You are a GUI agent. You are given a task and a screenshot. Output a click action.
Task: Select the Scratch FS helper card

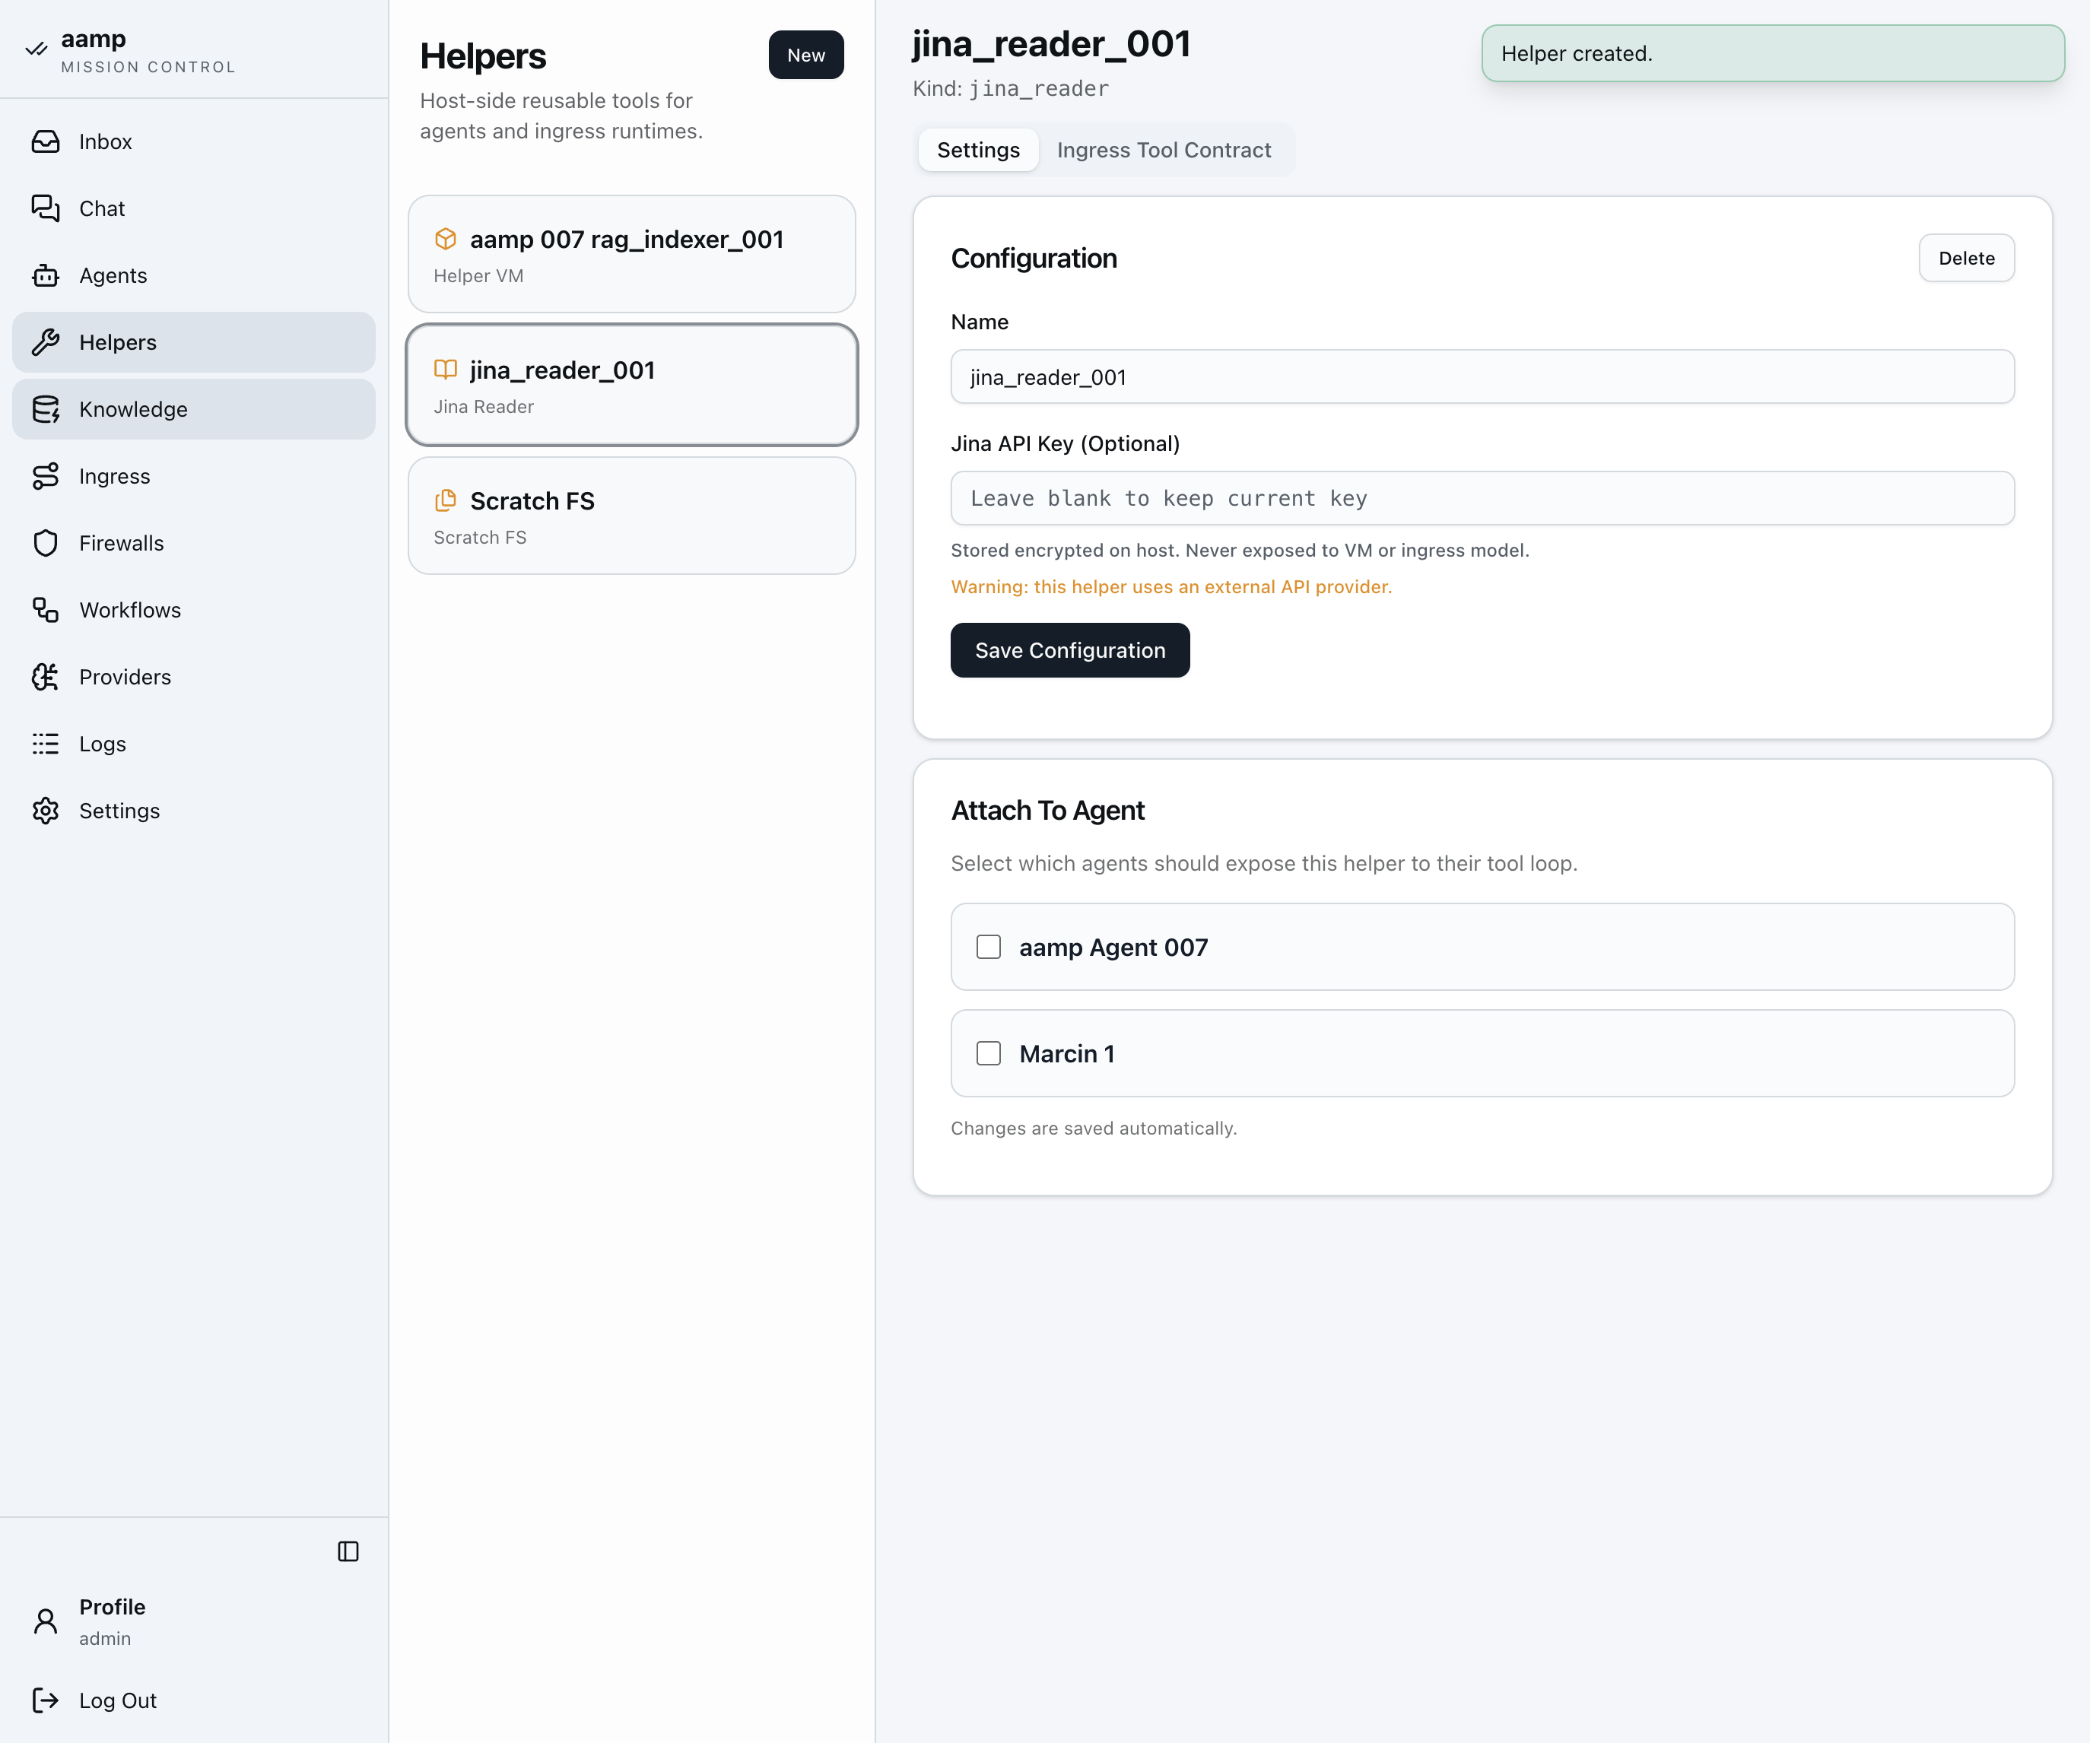pos(632,516)
